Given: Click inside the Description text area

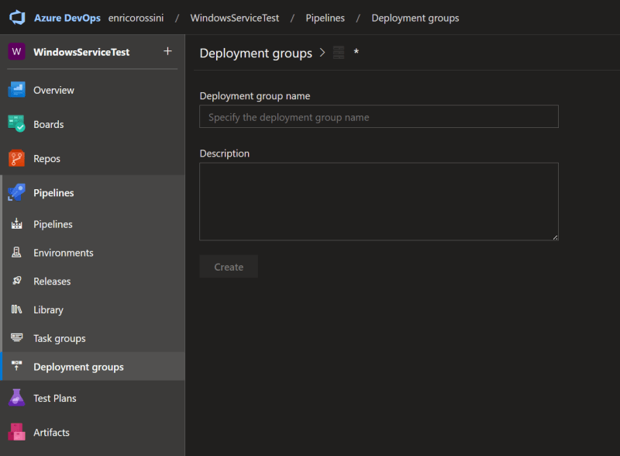Looking at the screenshot, I should [379, 201].
